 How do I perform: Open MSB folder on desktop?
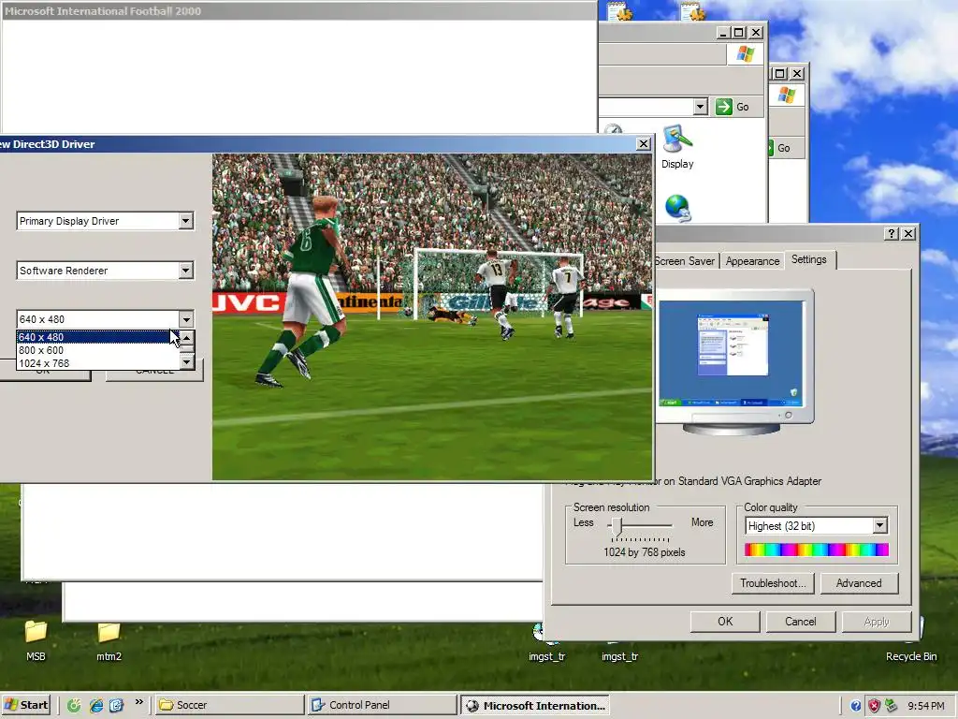tap(36, 641)
